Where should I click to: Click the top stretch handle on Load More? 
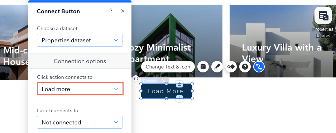[179, 84]
